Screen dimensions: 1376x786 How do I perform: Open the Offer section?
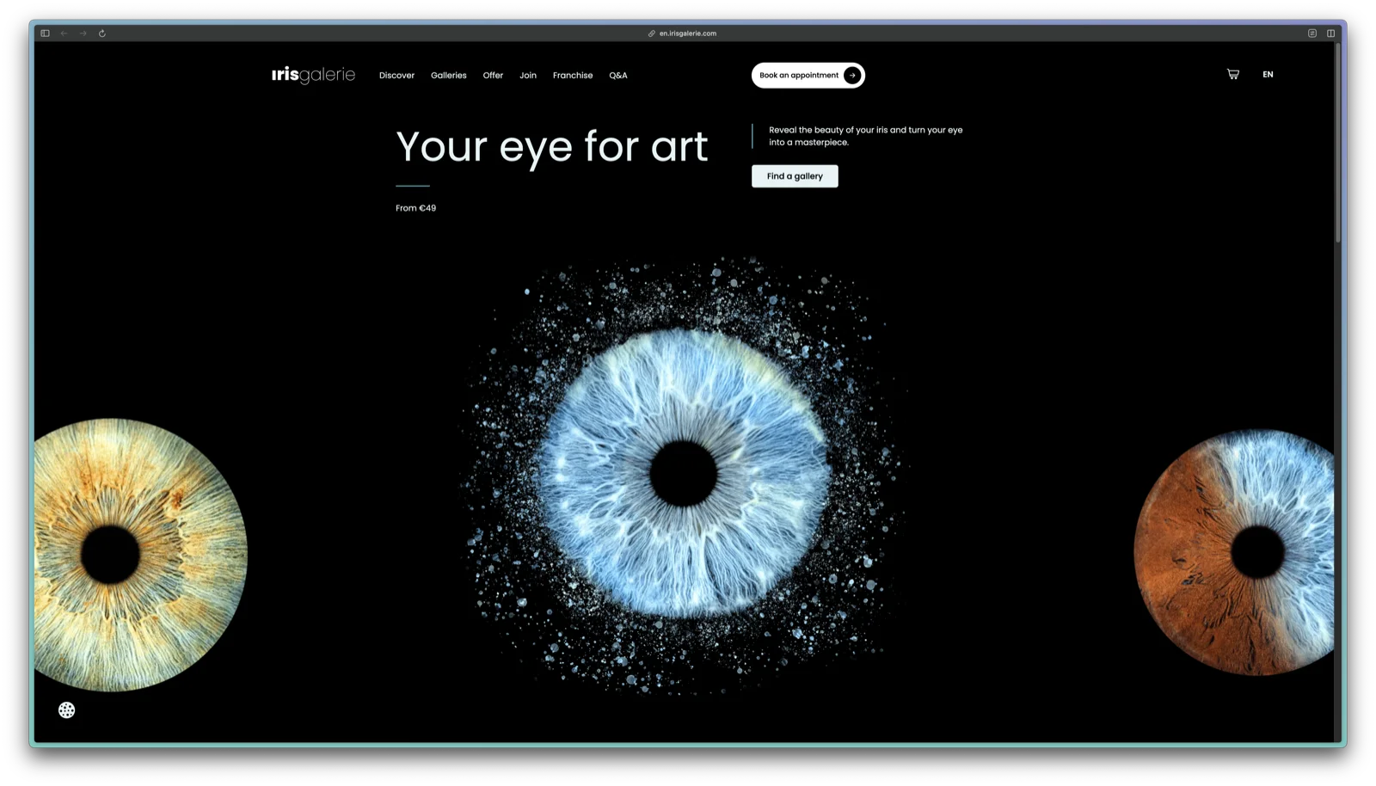point(493,76)
